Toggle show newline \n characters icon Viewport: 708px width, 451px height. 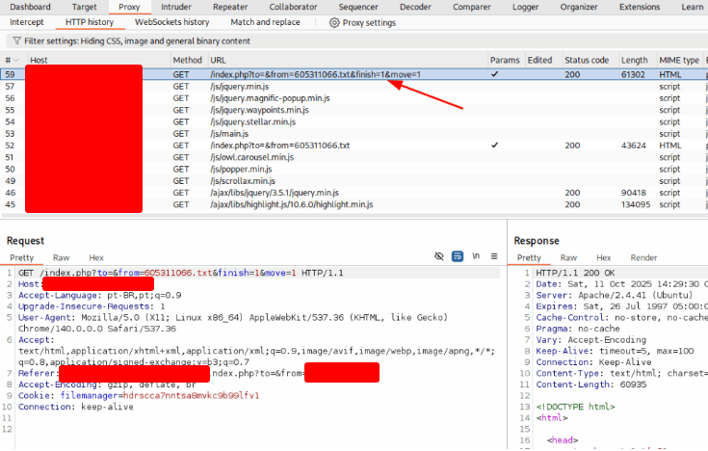(x=476, y=257)
